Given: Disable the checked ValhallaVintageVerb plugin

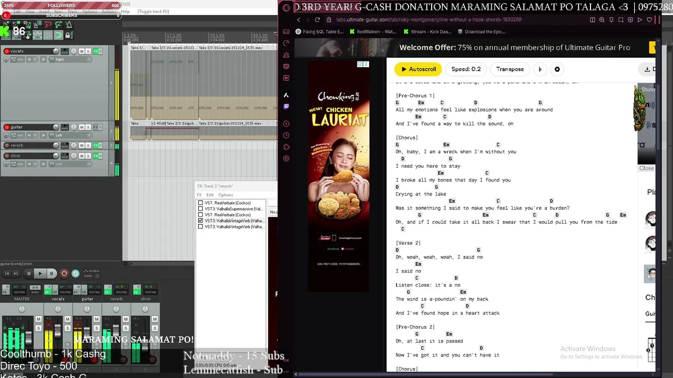Looking at the screenshot, I should tap(200, 221).
